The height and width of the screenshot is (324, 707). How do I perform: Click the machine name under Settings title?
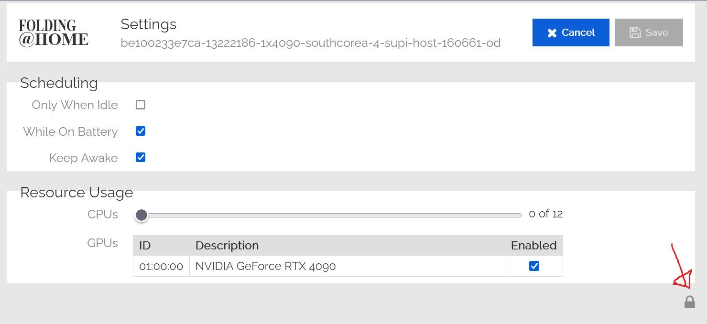pyautogui.click(x=310, y=43)
